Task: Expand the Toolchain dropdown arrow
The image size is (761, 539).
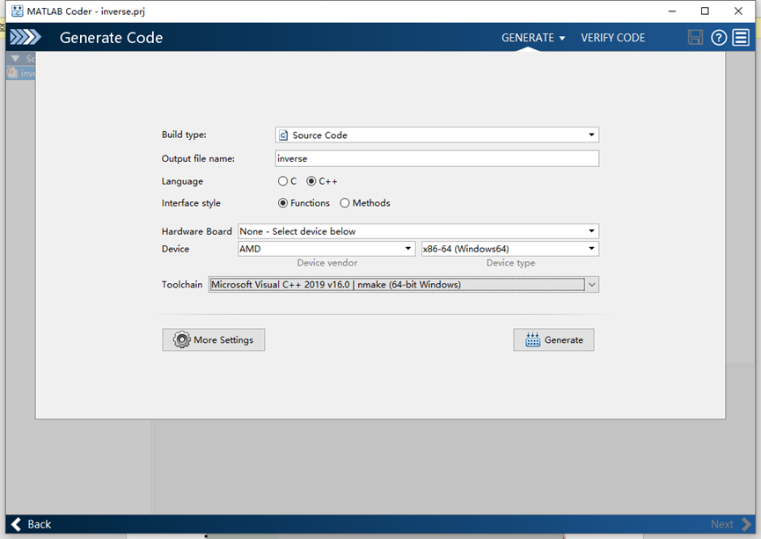Action: 591,285
